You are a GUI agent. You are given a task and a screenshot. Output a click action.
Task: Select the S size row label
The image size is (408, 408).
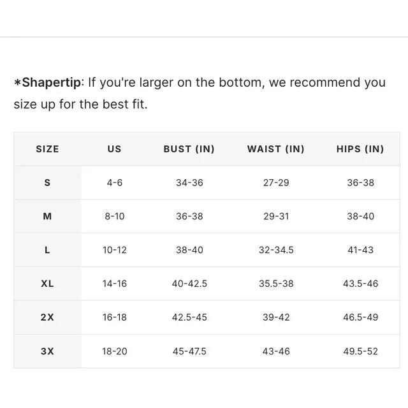click(47, 183)
